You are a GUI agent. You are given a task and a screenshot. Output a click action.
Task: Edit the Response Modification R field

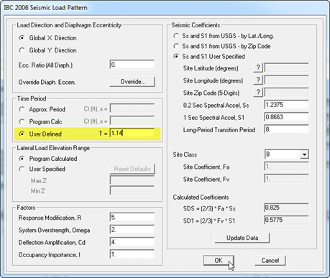point(132,217)
